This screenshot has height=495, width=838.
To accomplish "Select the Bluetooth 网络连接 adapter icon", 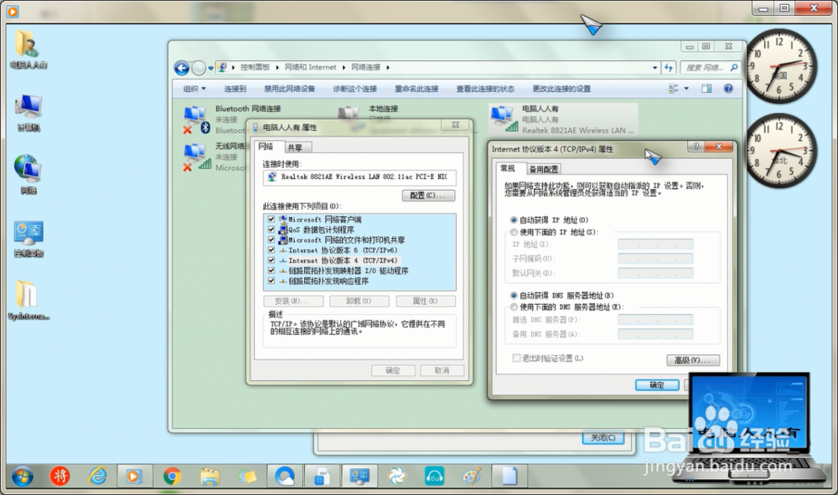I will 196,120.
